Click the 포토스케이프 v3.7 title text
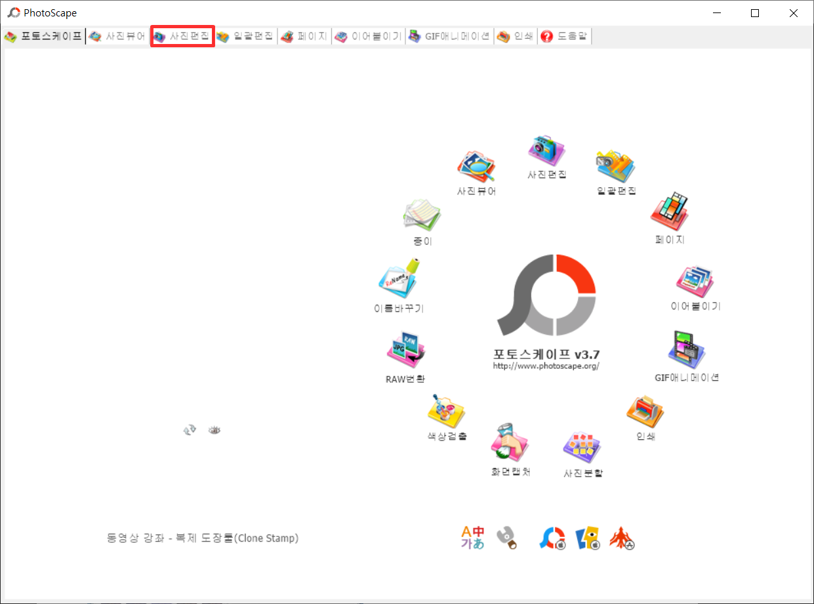Image resolution: width=814 pixels, height=604 pixels. pos(546,354)
